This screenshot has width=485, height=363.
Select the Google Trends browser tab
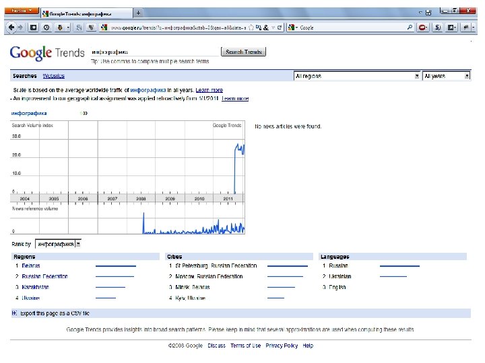coord(87,13)
